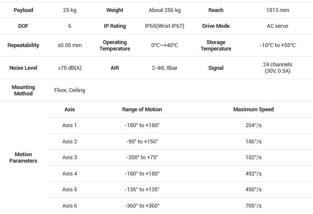Viewport: 313px width, 214px height.
Task: Select the Axis 6 speed 705°/s
Action: pyautogui.click(x=253, y=206)
